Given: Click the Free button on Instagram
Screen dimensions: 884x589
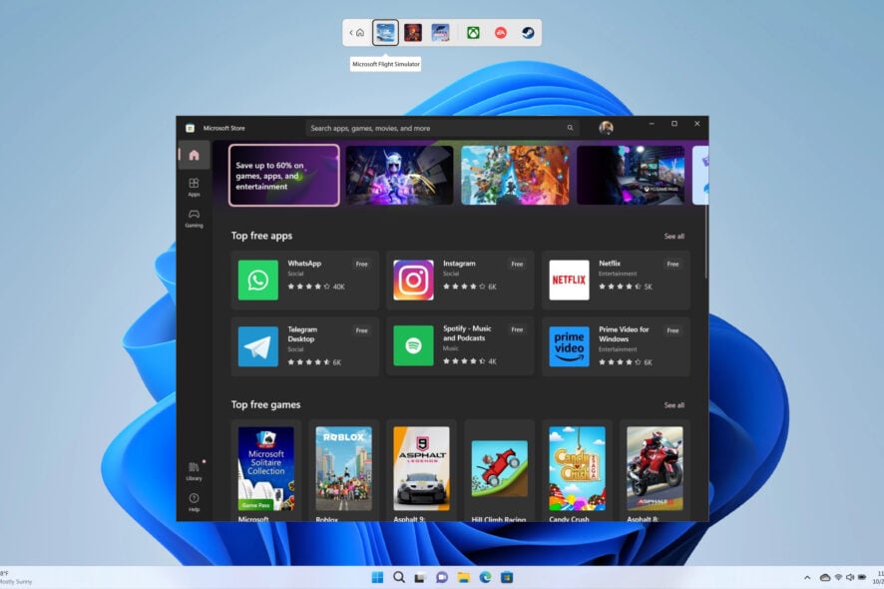Looking at the screenshot, I should pos(517,264).
